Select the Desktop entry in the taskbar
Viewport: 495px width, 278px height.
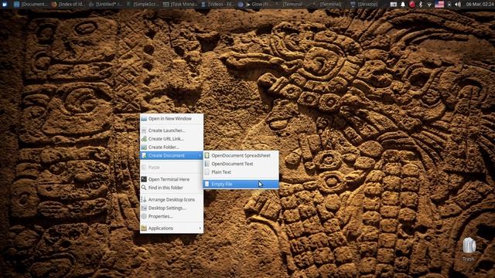point(364,5)
